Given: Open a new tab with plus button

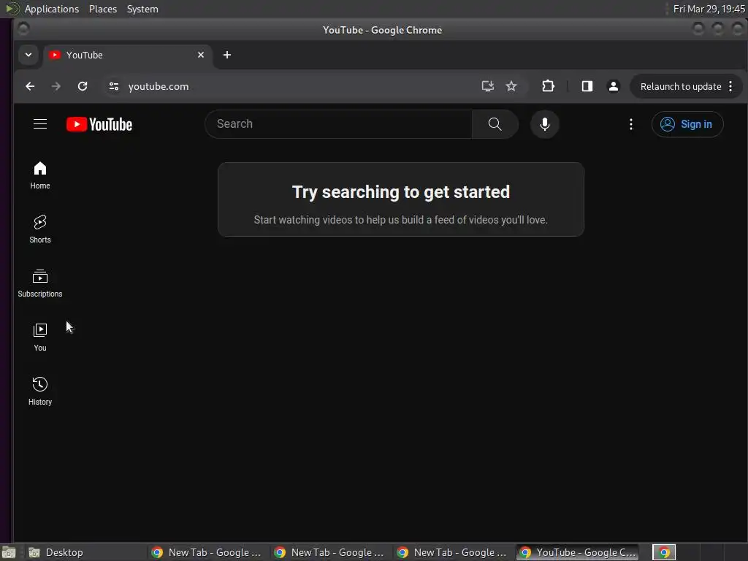Looking at the screenshot, I should (x=227, y=55).
